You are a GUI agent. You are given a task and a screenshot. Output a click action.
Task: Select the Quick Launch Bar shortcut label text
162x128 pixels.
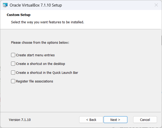(47, 73)
